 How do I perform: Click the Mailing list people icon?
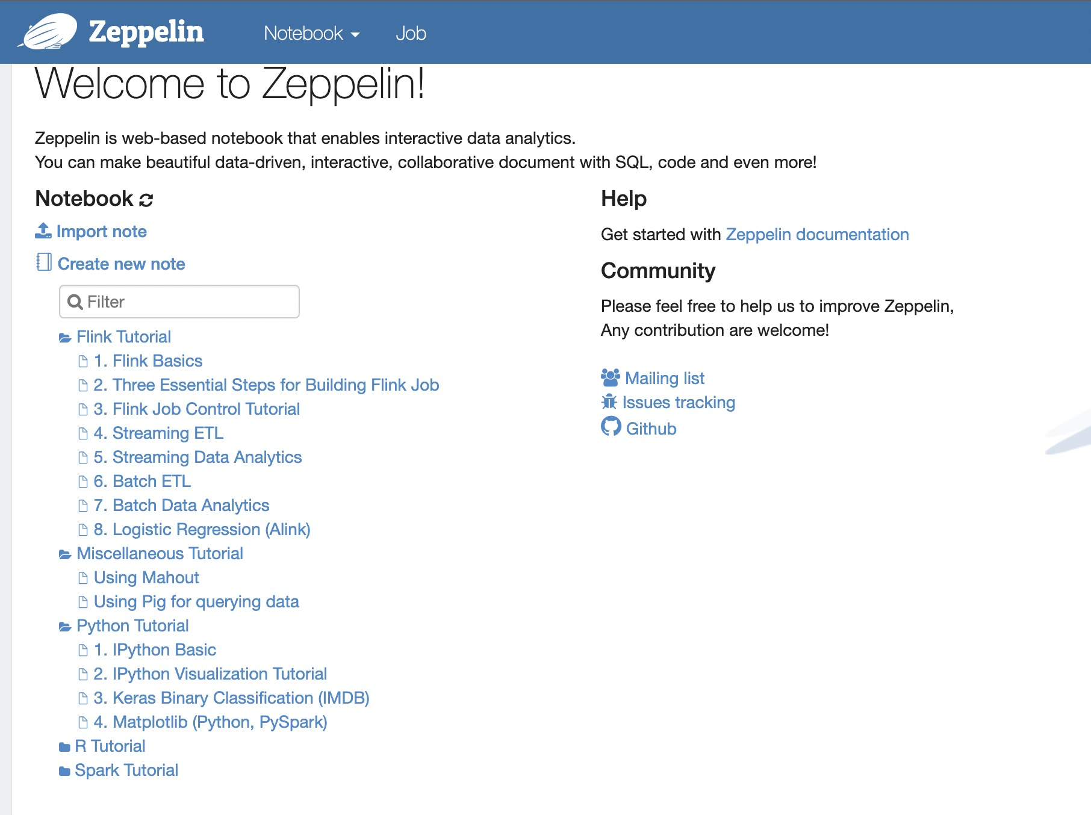(x=610, y=377)
